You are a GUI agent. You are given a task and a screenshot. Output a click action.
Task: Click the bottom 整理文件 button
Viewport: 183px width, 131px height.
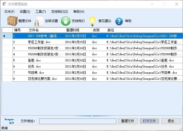128,121
